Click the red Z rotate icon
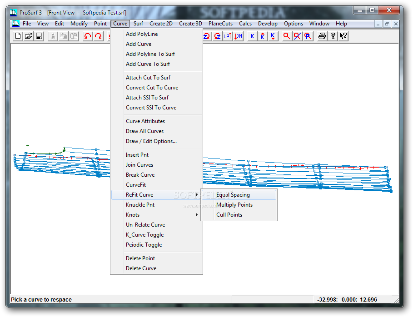Image resolution: width=413 pixels, height=317 pixels. point(217,36)
